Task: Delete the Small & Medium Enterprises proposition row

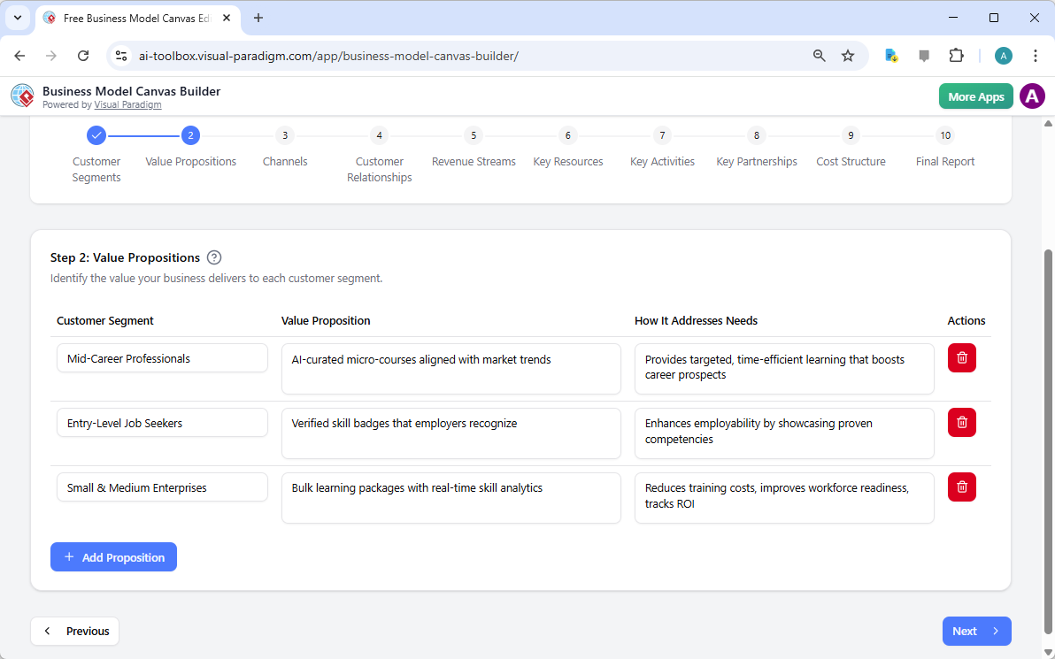Action: coord(961,487)
